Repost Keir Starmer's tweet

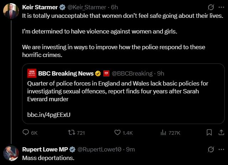(x=71, y=133)
